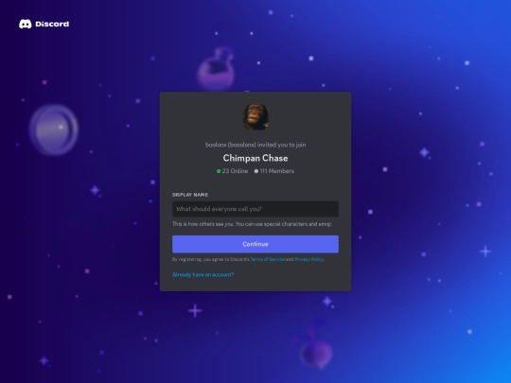Click the Discord logo icon
Screen dimensions: 511x383
pos(26,24)
